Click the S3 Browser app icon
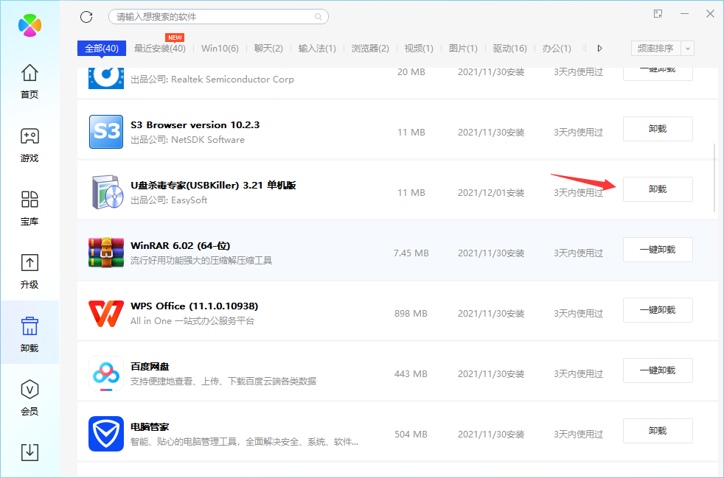The width and height of the screenshot is (724, 478). (106, 132)
